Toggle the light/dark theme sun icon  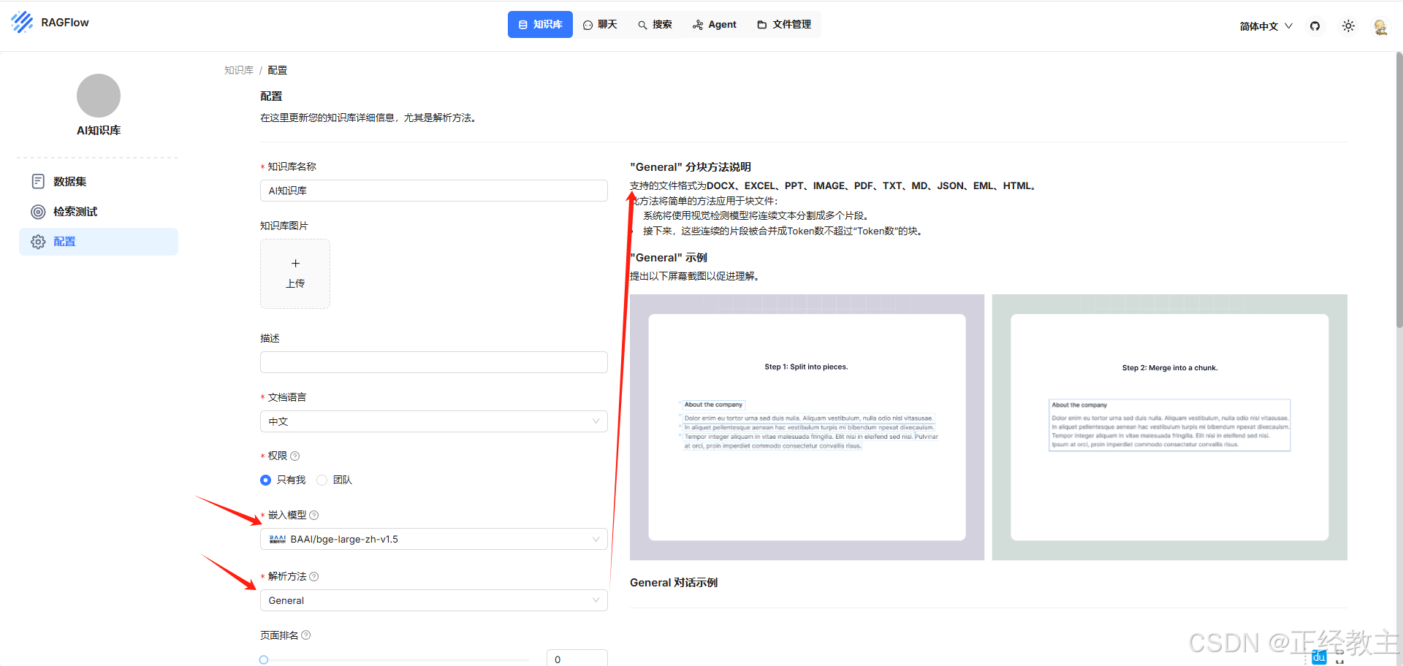click(x=1348, y=26)
